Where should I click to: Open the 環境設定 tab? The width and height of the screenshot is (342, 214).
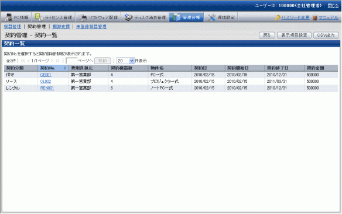pyautogui.click(x=221, y=17)
